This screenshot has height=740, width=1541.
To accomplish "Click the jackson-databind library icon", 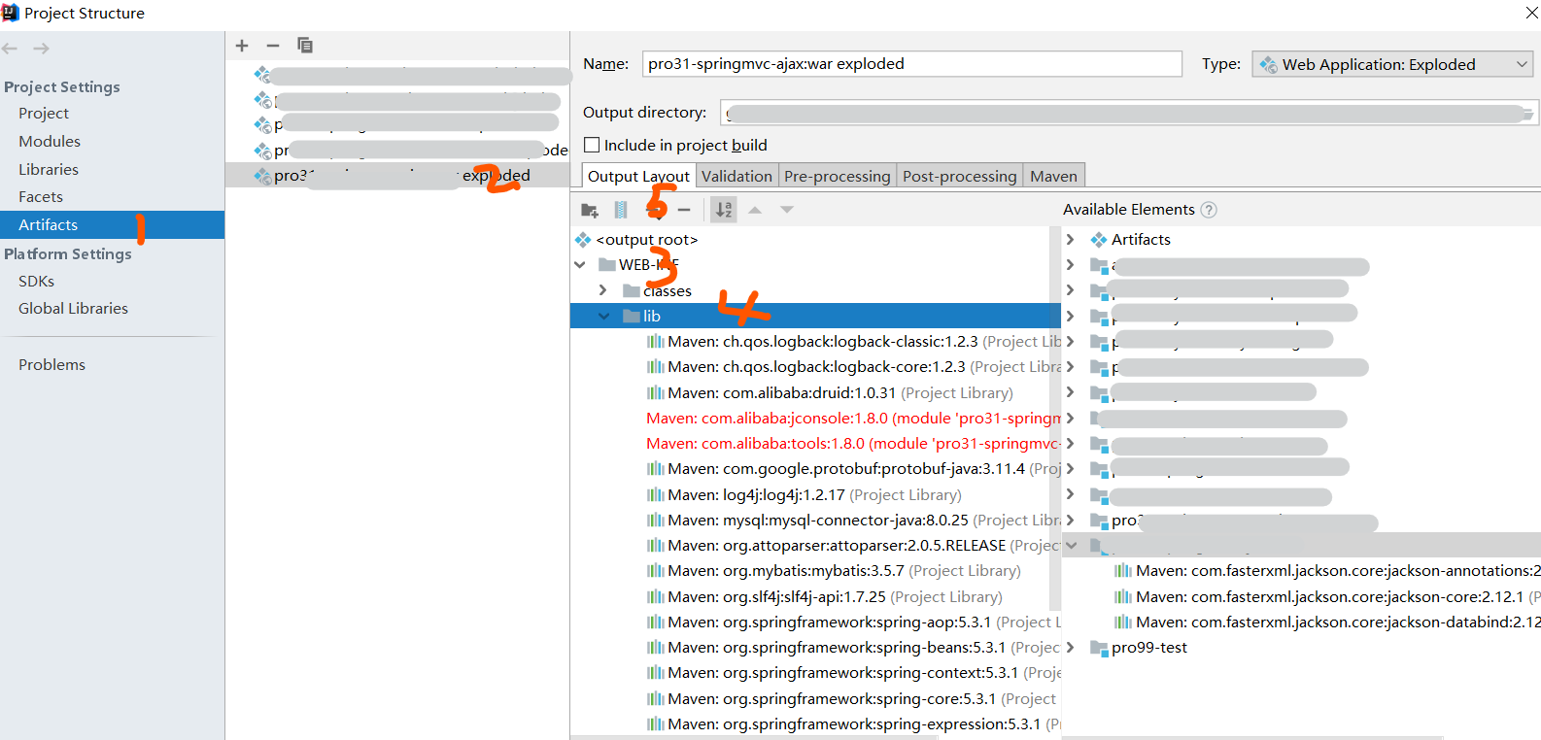I will (x=1123, y=622).
